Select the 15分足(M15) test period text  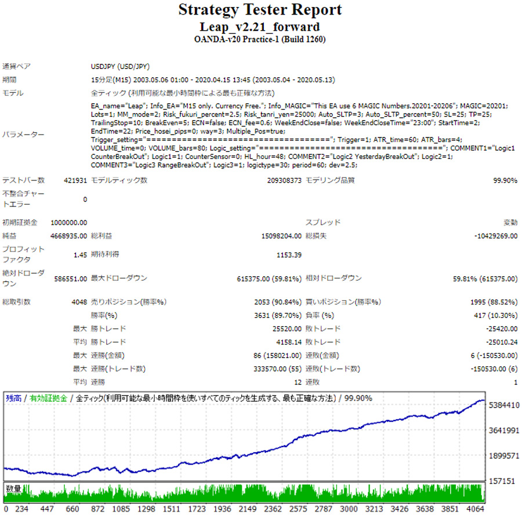[x=213, y=80]
